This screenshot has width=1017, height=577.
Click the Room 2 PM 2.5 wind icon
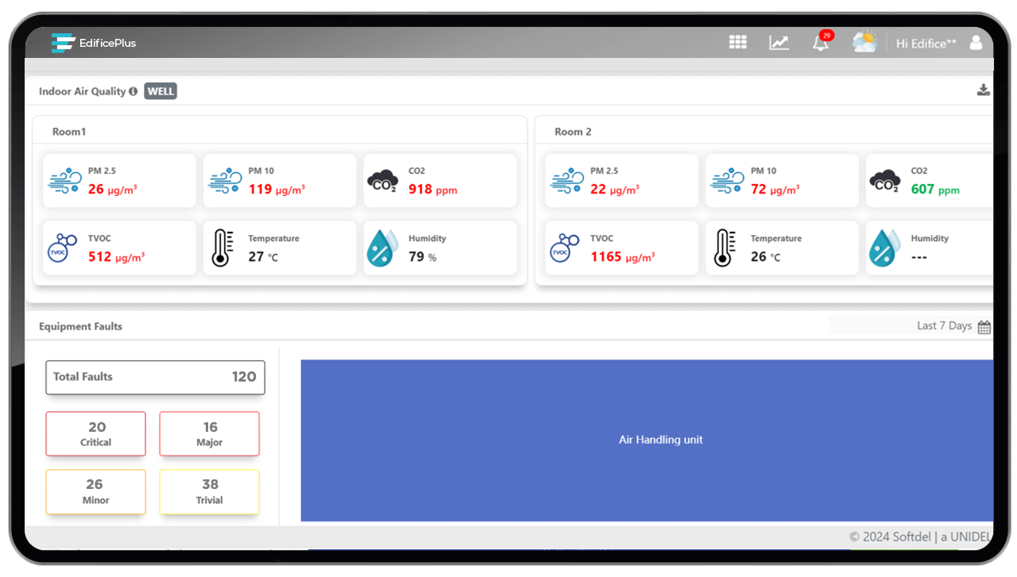click(x=567, y=181)
